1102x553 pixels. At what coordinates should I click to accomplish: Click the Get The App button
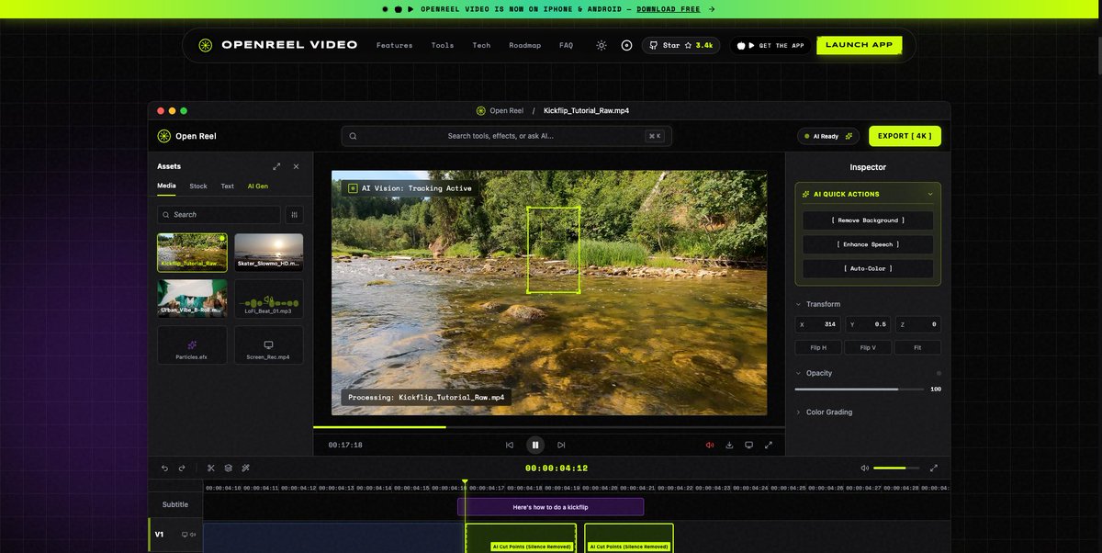pyautogui.click(x=770, y=45)
